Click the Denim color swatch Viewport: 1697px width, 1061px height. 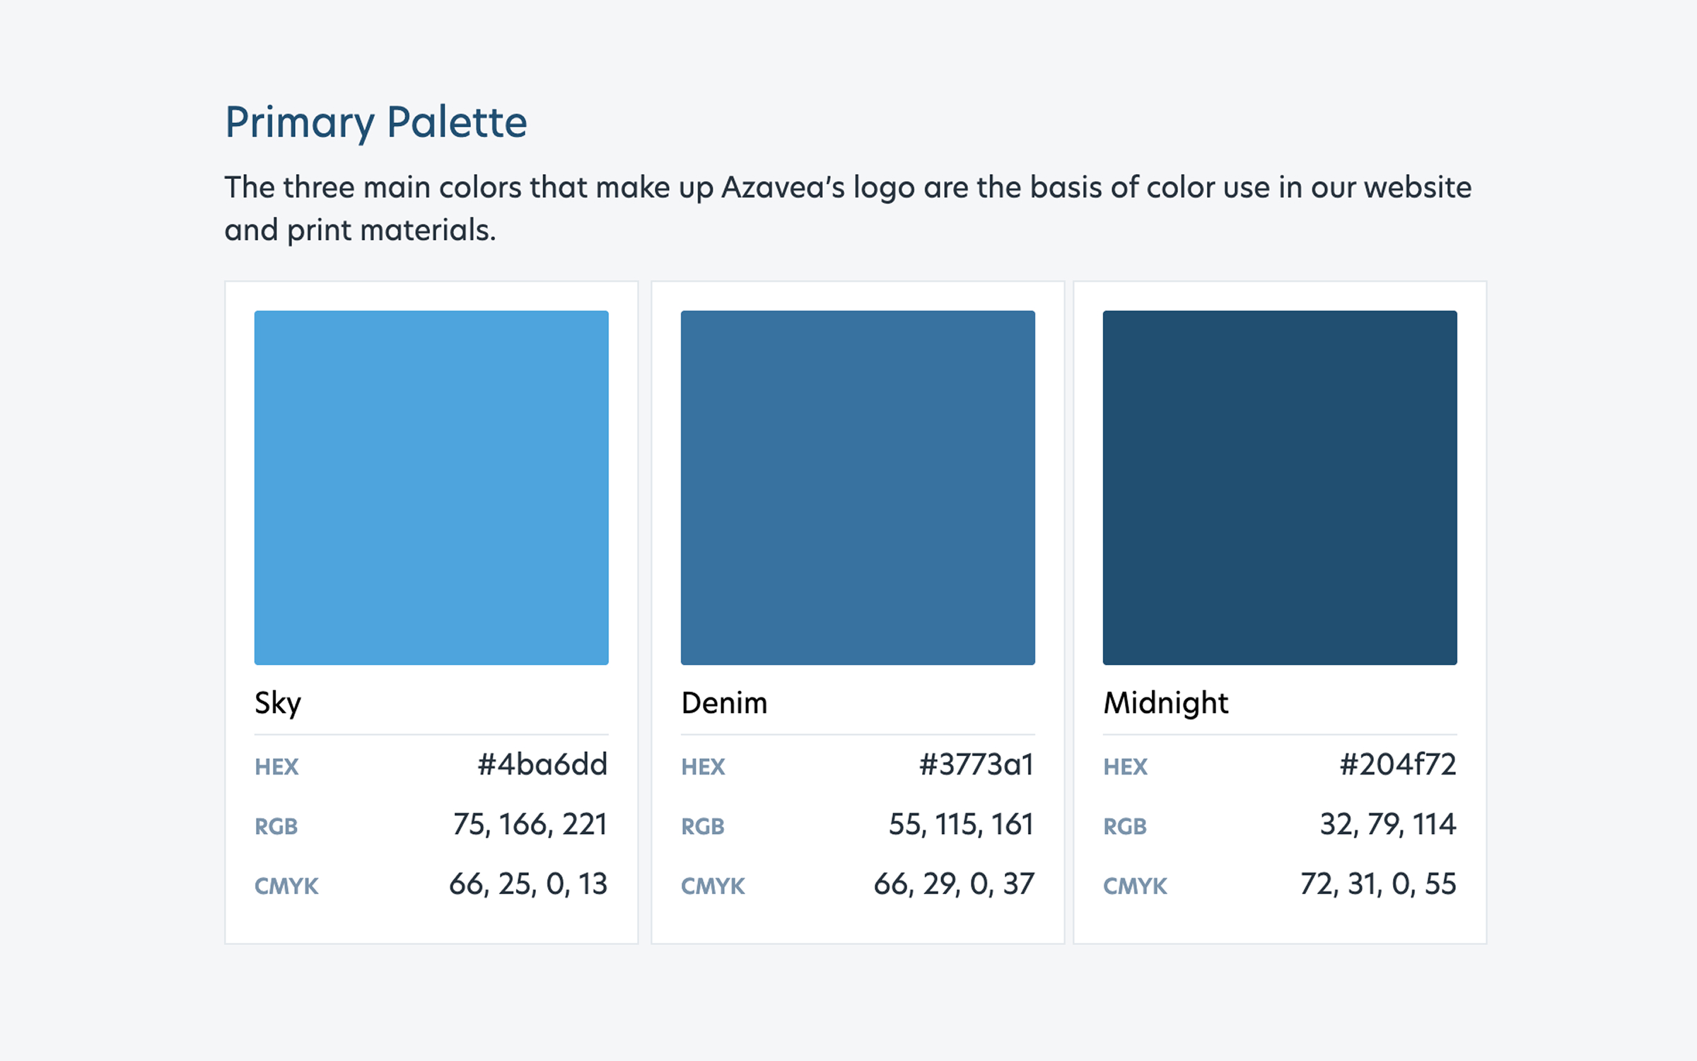pyautogui.click(x=858, y=487)
